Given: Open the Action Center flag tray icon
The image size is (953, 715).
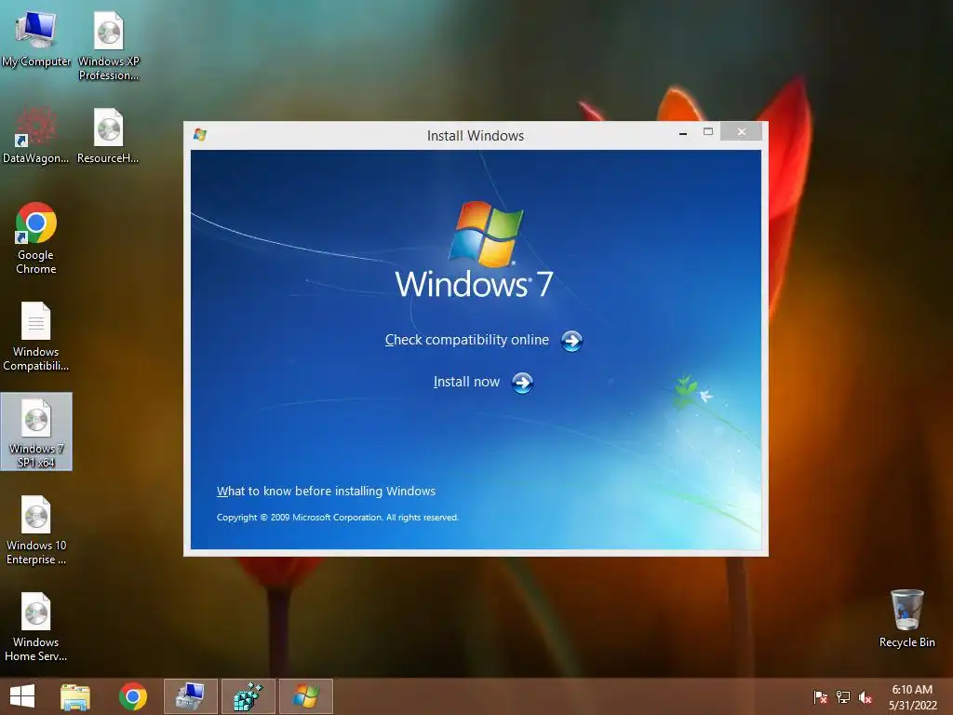Looking at the screenshot, I should tap(821, 697).
